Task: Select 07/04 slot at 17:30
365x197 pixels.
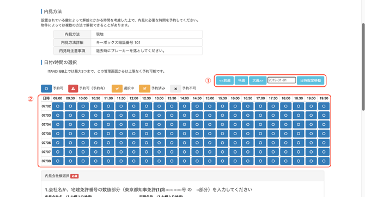Action: (273, 124)
